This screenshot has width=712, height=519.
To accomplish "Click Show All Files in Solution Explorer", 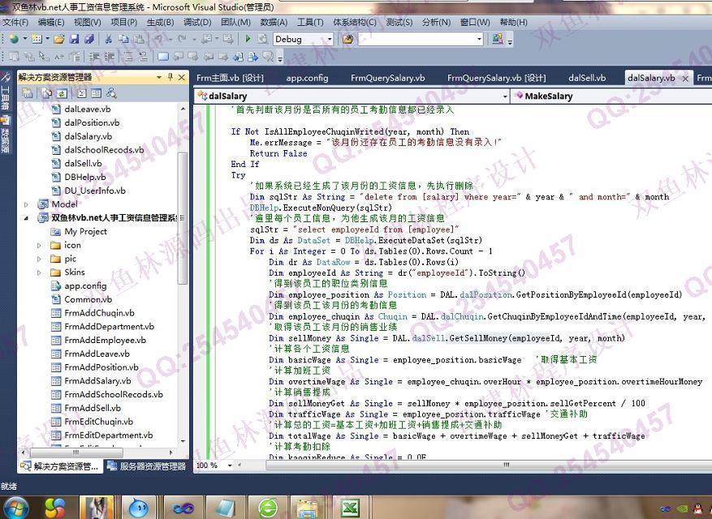I will click(47, 93).
